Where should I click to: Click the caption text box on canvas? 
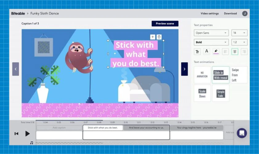click(136, 54)
